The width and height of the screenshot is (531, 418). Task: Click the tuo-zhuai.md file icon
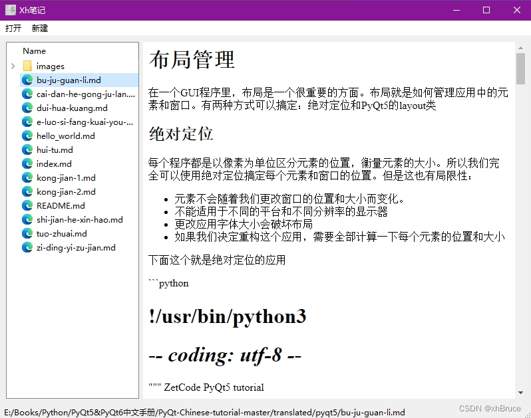(27, 233)
